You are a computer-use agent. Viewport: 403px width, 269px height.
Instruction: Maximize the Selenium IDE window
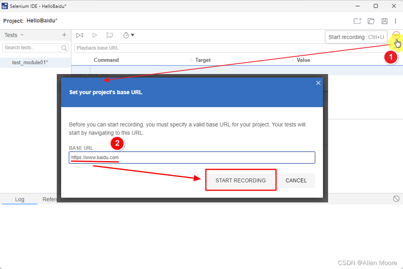point(376,6)
